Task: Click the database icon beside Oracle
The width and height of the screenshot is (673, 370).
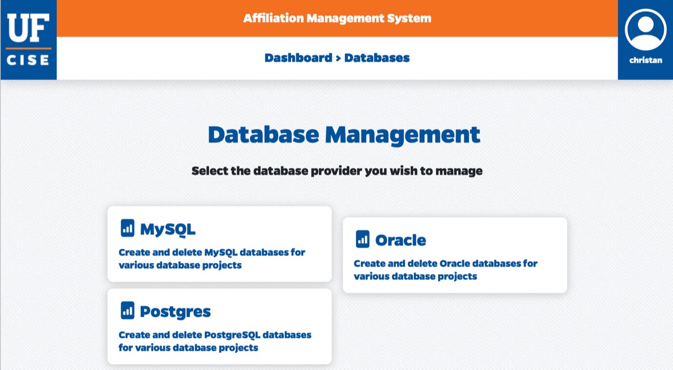Action: [x=363, y=239]
